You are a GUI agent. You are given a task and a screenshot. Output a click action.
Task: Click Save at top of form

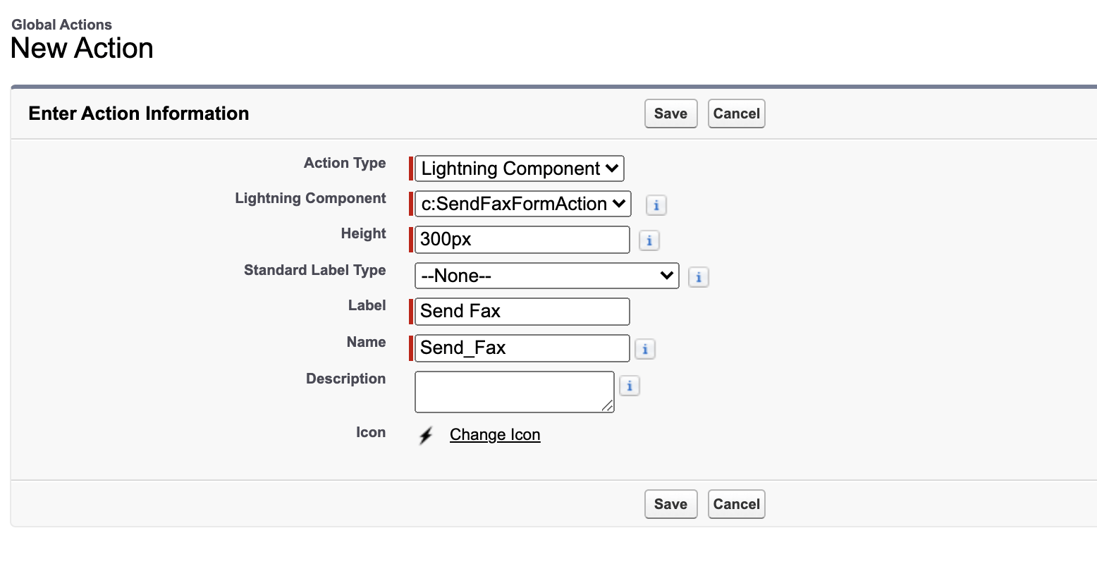670,114
